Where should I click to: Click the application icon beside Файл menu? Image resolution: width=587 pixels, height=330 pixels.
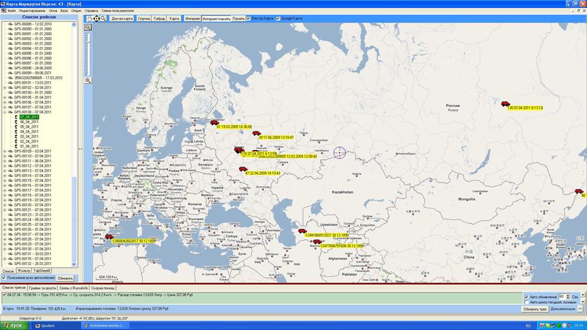coord(4,11)
